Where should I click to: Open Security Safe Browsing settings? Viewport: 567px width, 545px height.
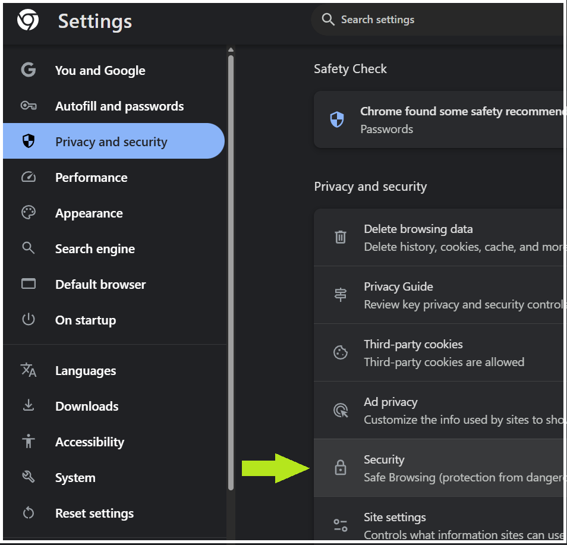pyautogui.click(x=439, y=468)
